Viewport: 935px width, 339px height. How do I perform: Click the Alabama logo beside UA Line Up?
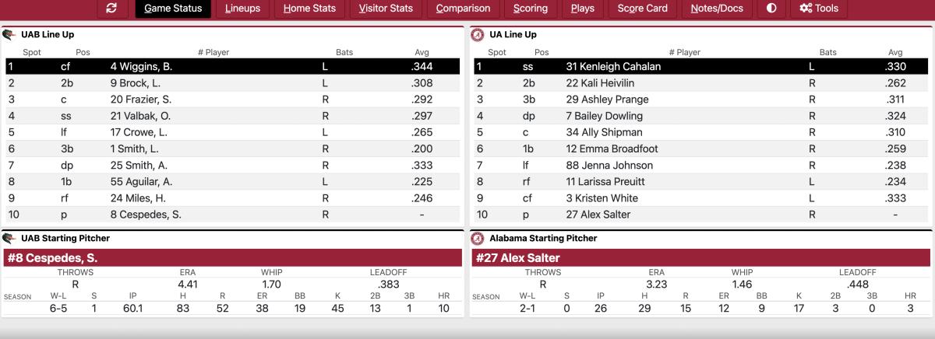coord(477,35)
